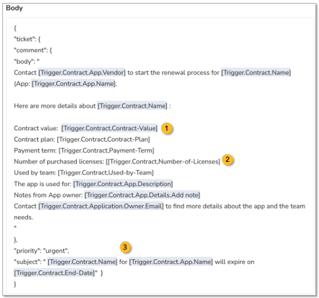This screenshot has height=298, width=319.
Task: Place cursor on the "comment": { line
Action: coord(33,50)
